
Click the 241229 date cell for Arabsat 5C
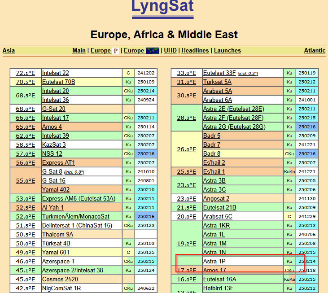click(x=307, y=217)
